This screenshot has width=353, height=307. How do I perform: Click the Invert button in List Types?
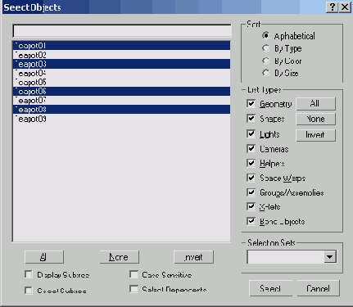(315, 135)
